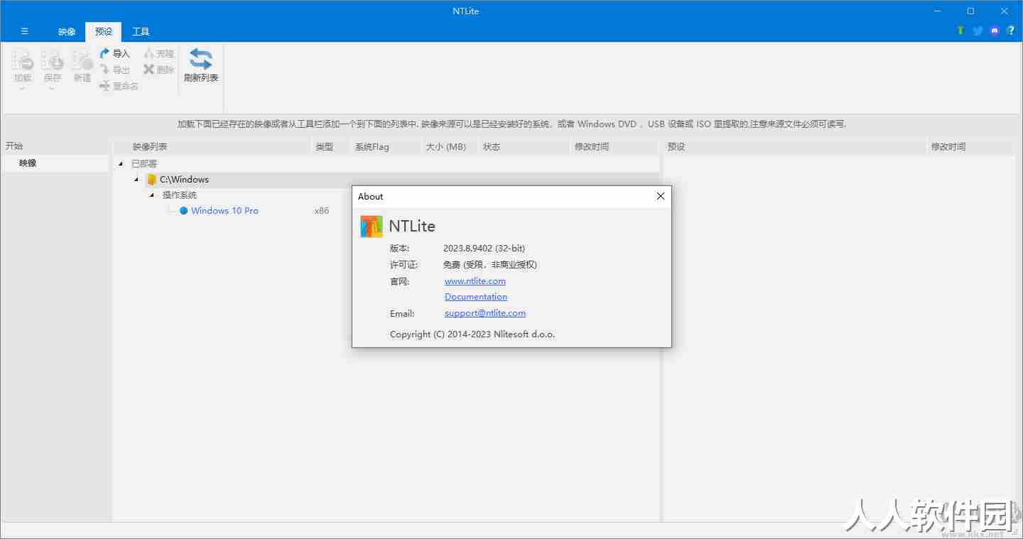Select the 预设 ribbon tab

(104, 32)
